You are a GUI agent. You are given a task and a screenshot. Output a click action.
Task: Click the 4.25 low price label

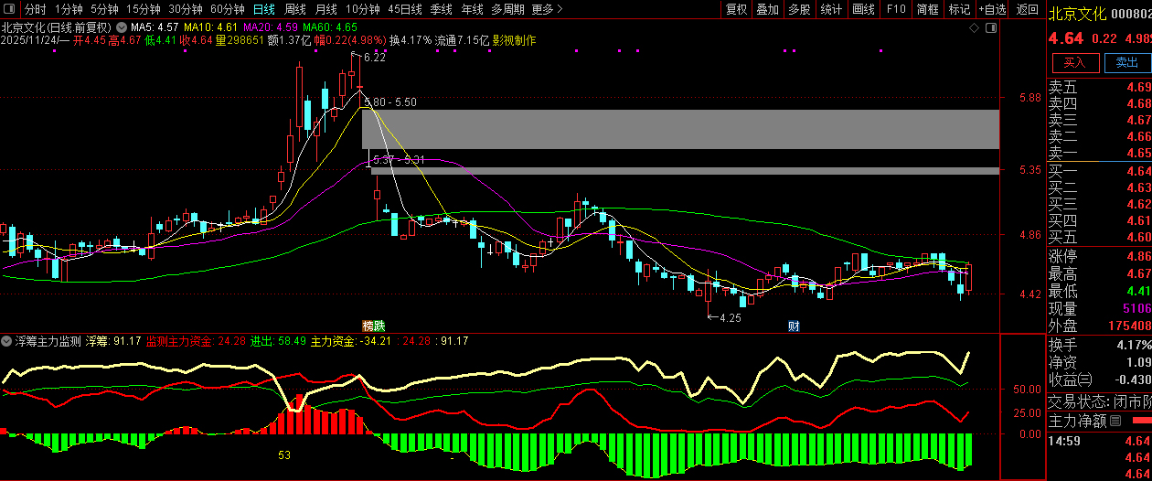tap(730, 318)
